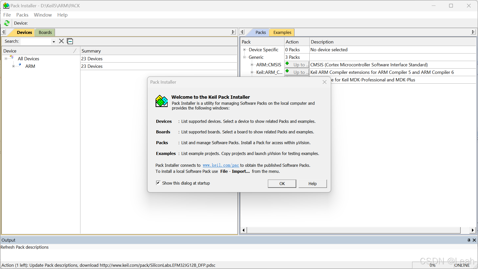
Task: Select the Keil::ARM_C... pack row
Action: pyautogui.click(x=269, y=72)
